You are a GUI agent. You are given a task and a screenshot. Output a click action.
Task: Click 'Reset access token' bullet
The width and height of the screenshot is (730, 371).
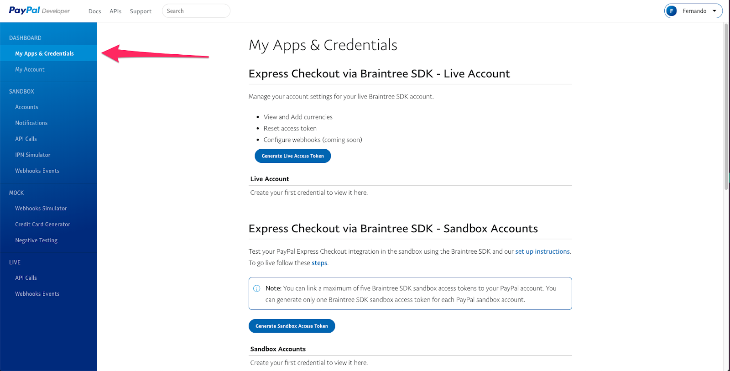point(290,128)
